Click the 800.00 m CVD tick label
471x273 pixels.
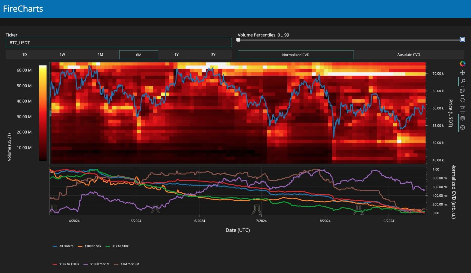coord(440,178)
